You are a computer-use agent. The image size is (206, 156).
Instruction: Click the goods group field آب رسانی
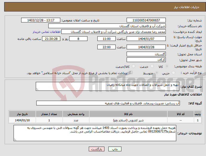coord(108,103)
